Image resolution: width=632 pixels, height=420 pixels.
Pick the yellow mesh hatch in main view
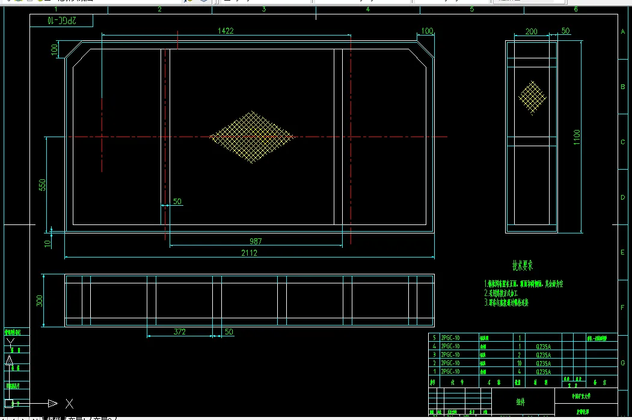[x=253, y=137]
